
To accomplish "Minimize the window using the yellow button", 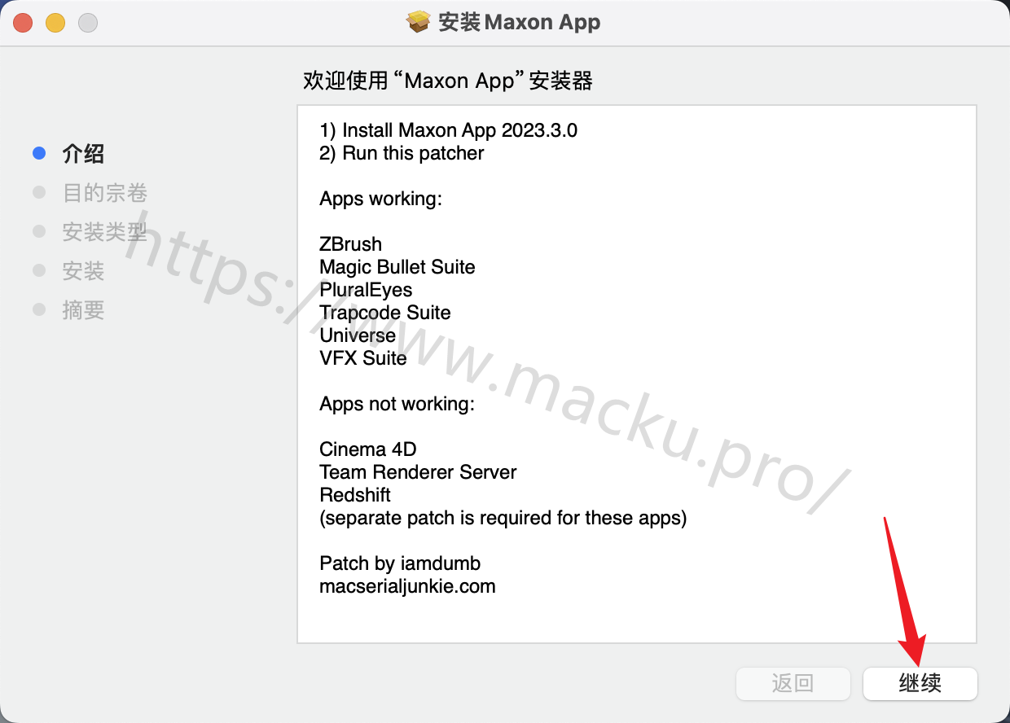I will [x=55, y=23].
